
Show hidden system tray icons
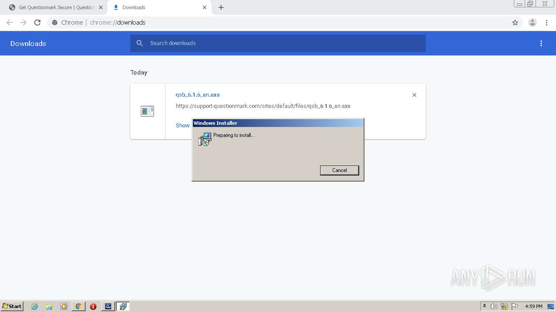pyautogui.click(x=484, y=306)
